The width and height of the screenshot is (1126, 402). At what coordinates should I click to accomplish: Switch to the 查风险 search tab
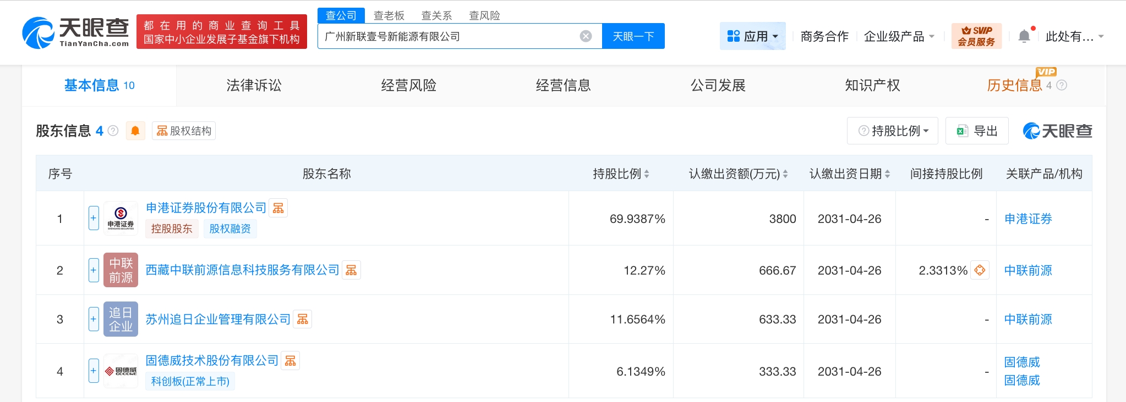point(484,15)
